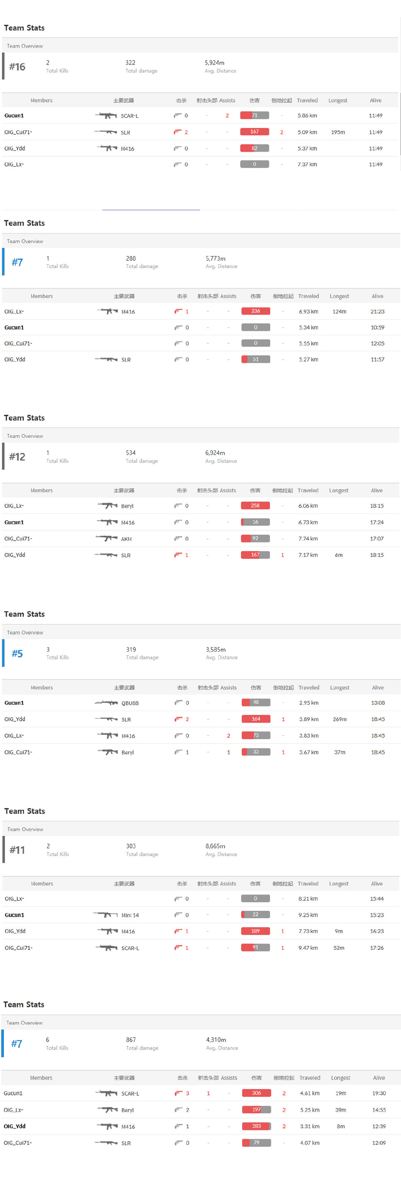Click red kill icon beside 3 kills
This screenshot has width=401, height=1203.
click(178, 1093)
